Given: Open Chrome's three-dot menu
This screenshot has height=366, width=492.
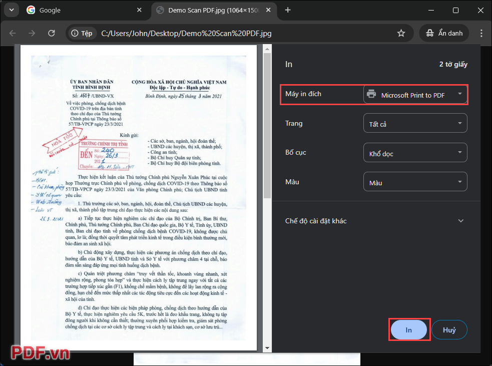Looking at the screenshot, I should click(481, 33).
